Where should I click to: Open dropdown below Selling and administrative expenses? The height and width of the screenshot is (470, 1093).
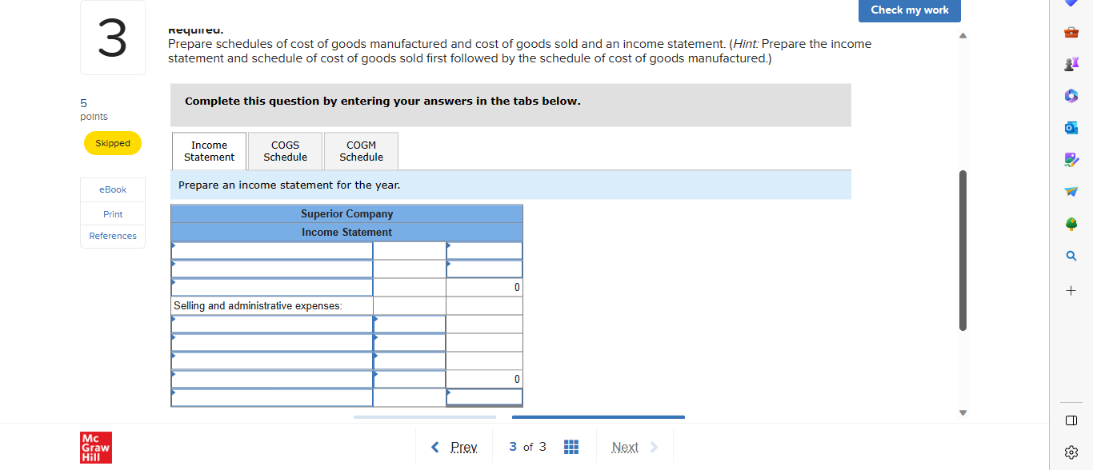pos(271,324)
